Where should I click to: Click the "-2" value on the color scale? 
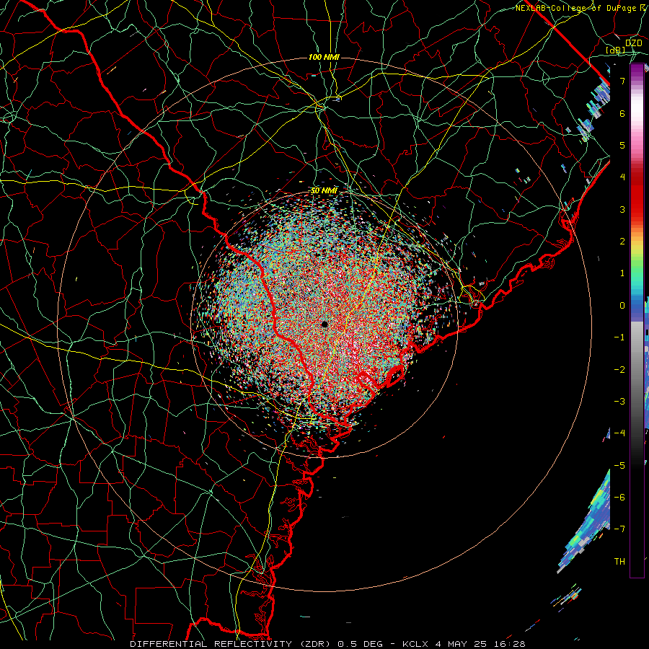pyautogui.click(x=619, y=370)
